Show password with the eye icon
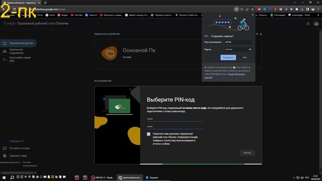 click(250, 49)
